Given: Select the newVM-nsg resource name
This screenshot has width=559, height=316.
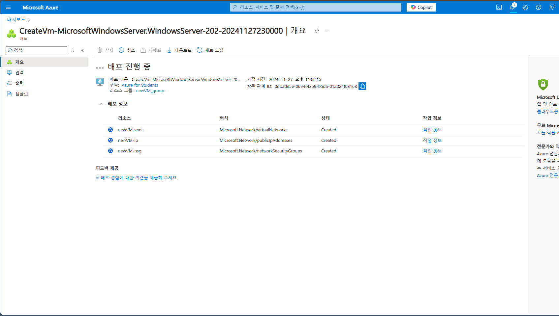Looking at the screenshot, I should pos(130,151).
